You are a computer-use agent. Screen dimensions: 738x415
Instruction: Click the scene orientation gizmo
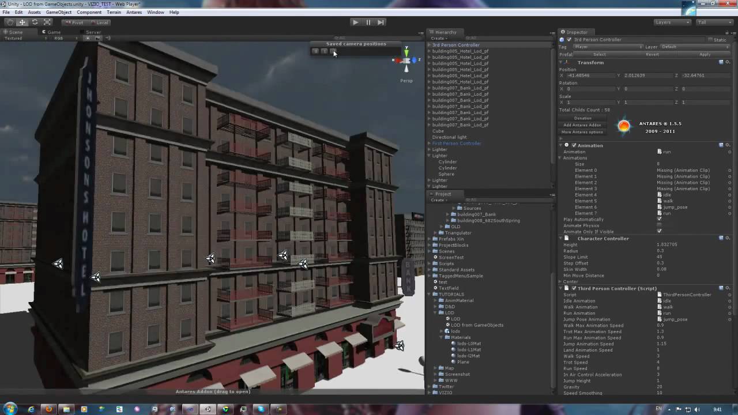(x=406, y=61)
